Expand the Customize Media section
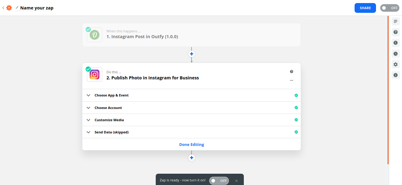Screen dimensions: 402x185 [x=192, y=120]
